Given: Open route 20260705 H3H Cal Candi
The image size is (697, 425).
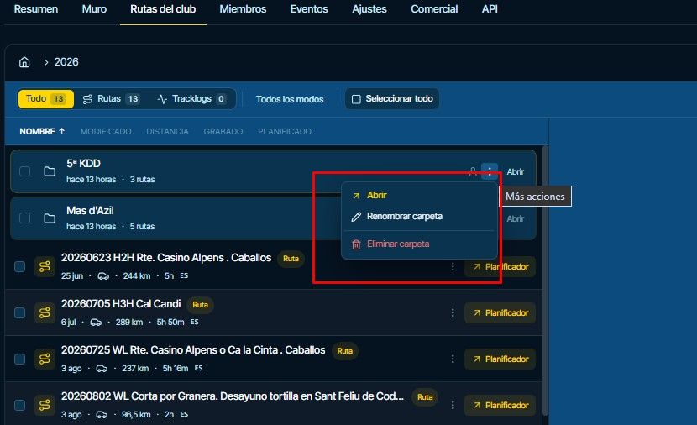Looking at the screenshot, I should (121, 304).
